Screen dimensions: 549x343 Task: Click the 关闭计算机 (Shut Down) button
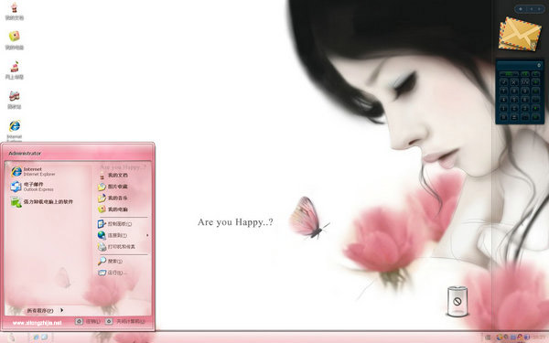[x=125, y=321]
